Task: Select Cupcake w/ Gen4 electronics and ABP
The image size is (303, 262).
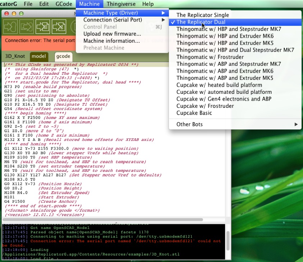Action: (x=235, y=99)
